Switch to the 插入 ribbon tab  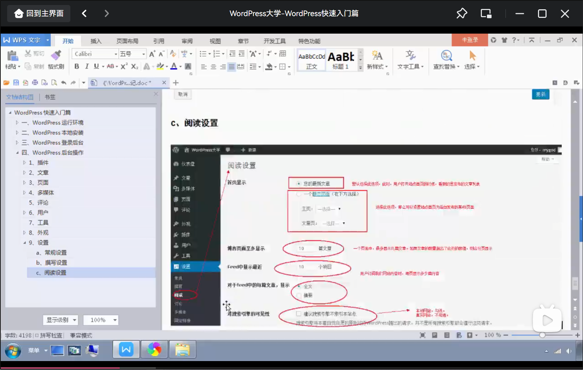click(96, 41)
